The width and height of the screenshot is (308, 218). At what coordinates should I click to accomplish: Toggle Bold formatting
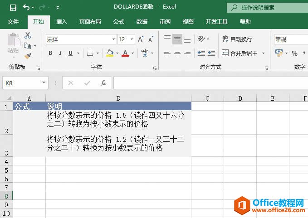(50, 53)
